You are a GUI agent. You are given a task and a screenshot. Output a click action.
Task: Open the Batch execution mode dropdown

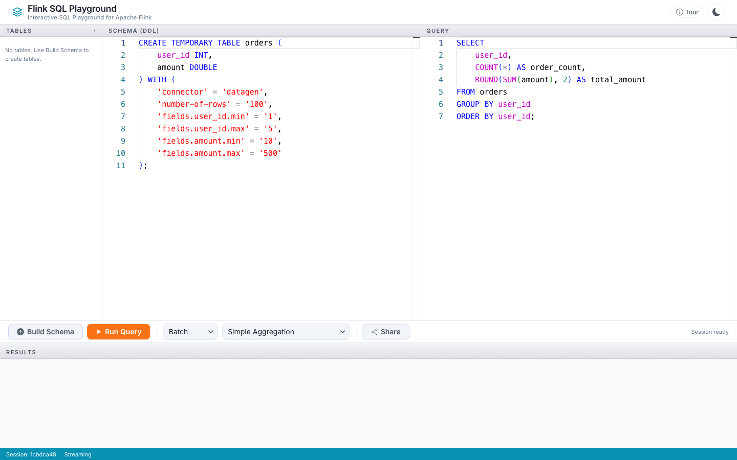pos(190,332)
